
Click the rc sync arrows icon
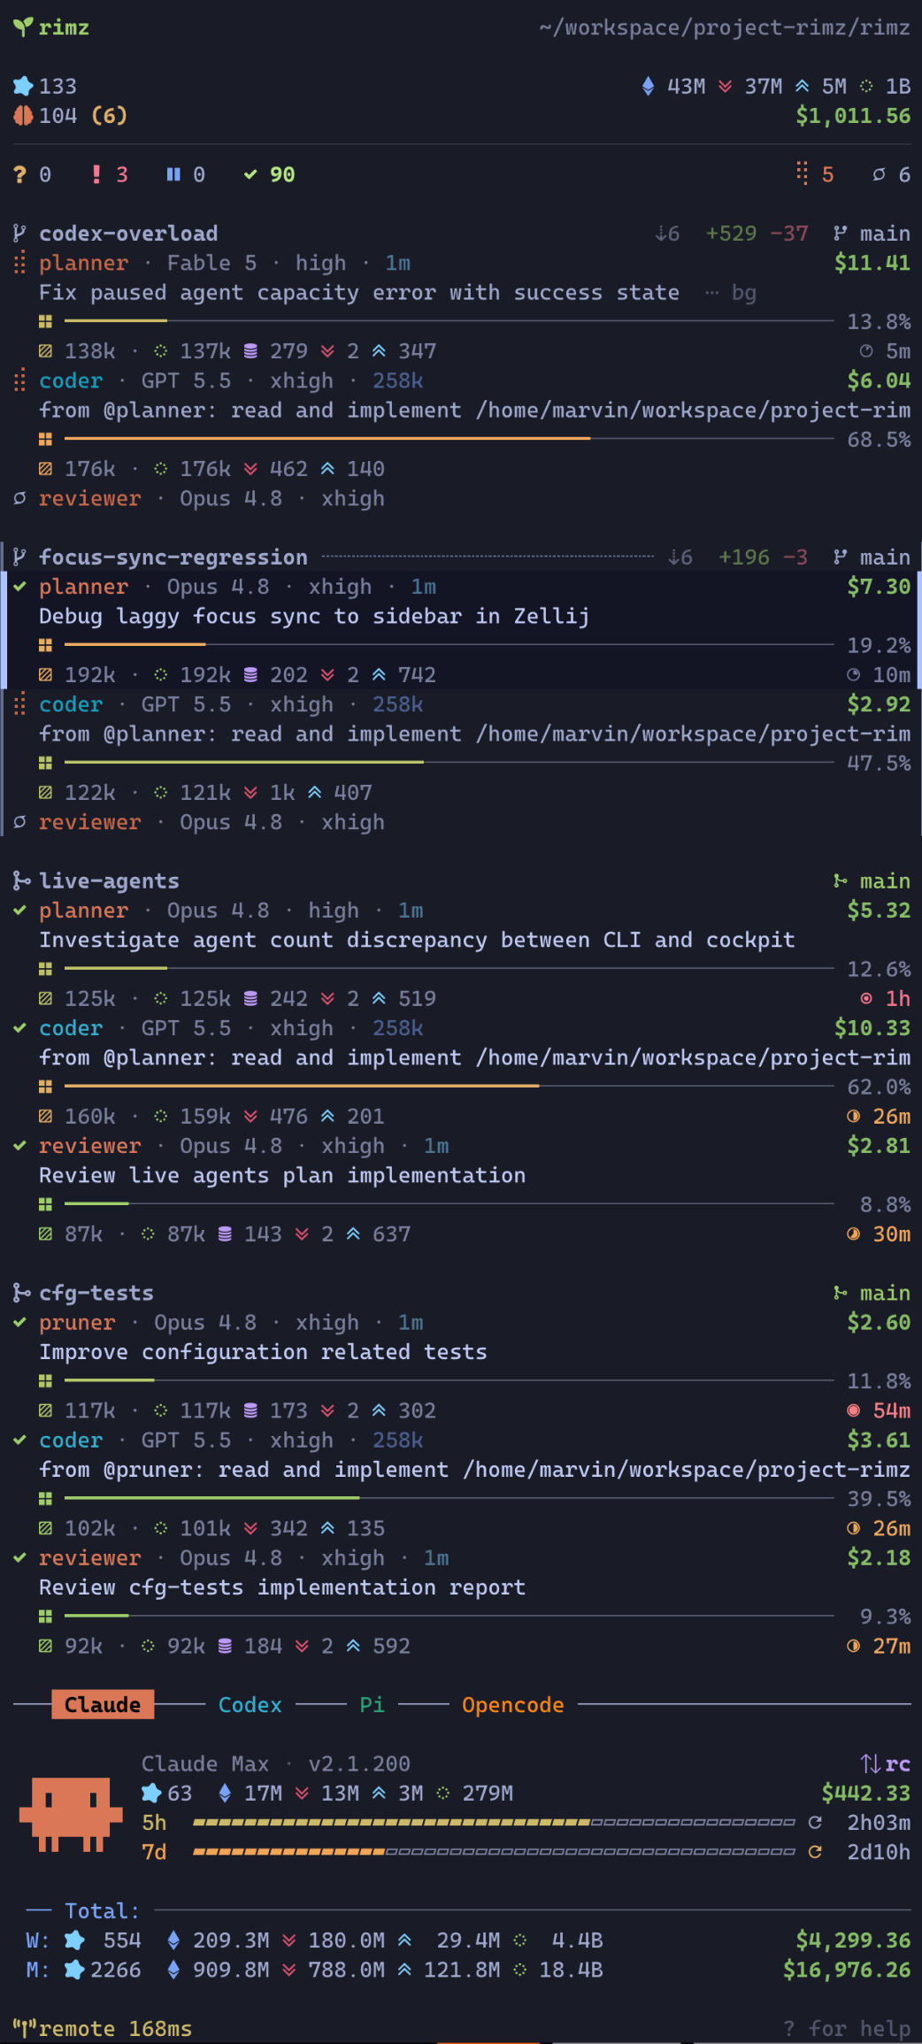point(871,1764)
